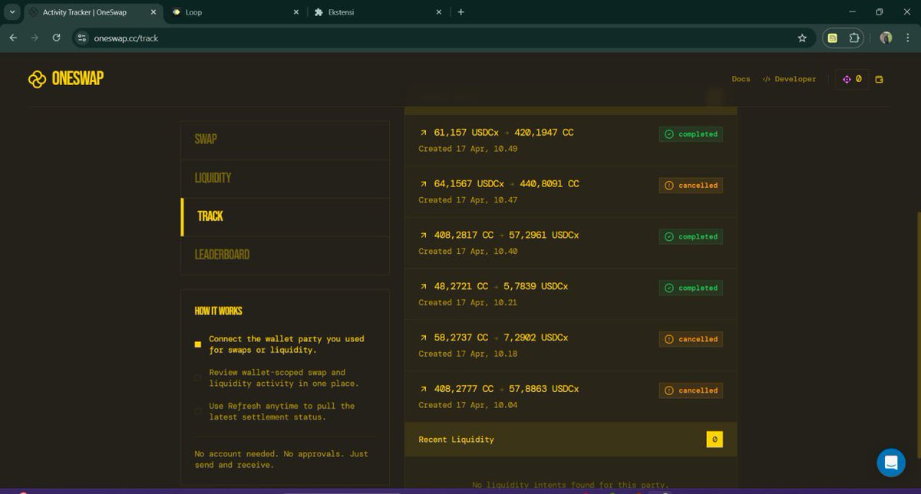Click arrow icon beside 408,2777 CC
The width and height of the screenshot is (921, 494).
pos(423,390)
